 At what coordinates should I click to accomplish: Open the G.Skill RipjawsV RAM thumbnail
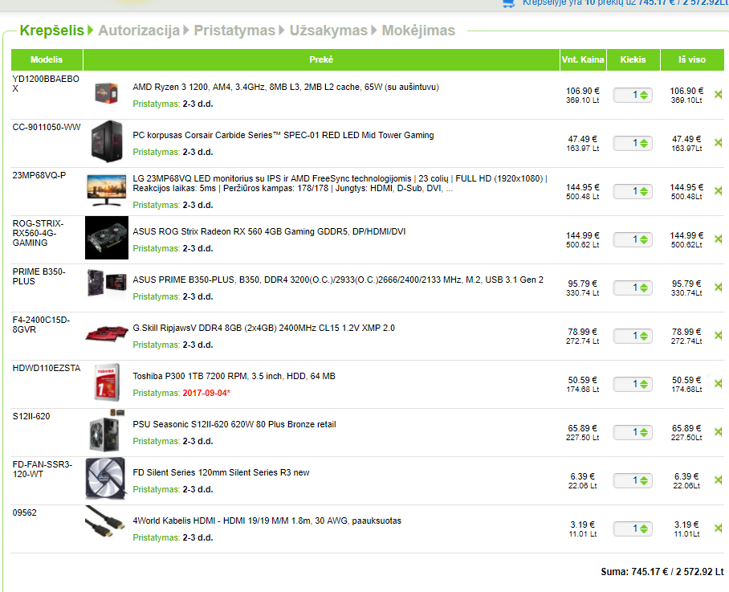point(107,333)
